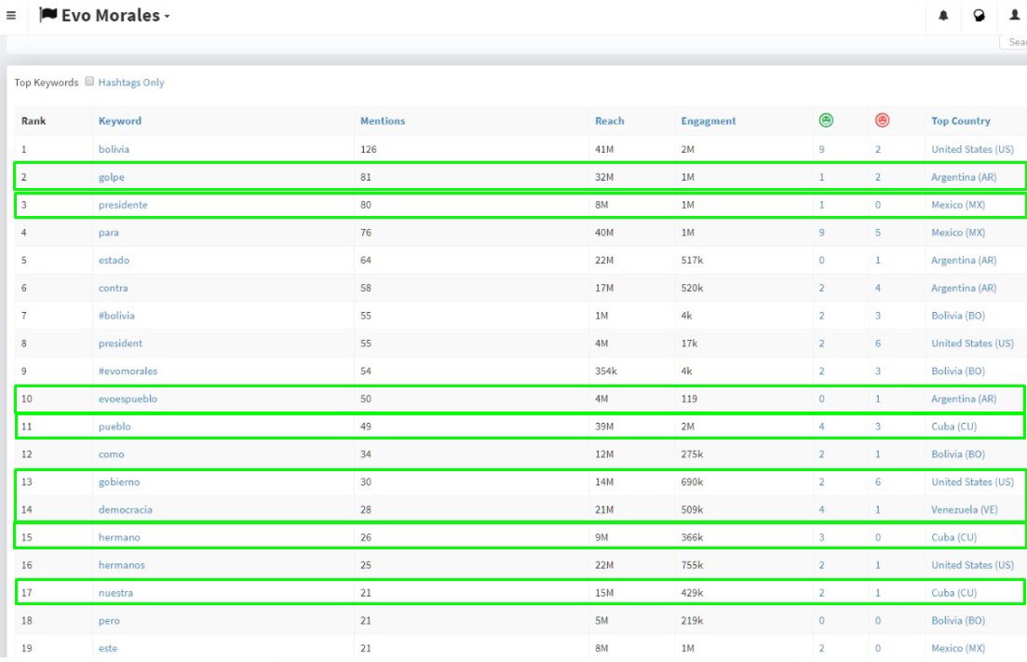Click engagement value 517k for estado
The width and height of the screenshot is (1027, 662).
pos(692,260)
